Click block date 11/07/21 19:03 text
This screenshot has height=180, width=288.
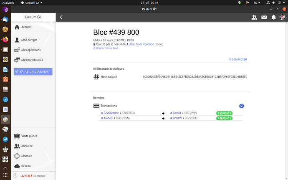[124, 40]
